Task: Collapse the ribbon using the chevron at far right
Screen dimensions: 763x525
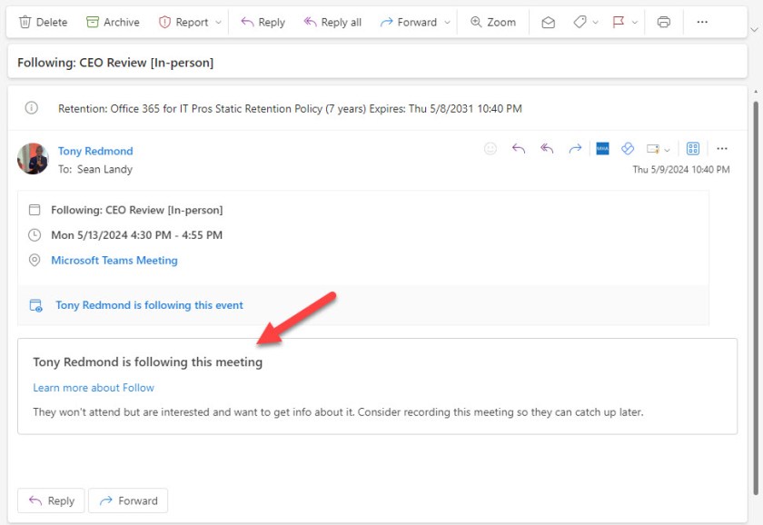Action: tap(754, 30)
